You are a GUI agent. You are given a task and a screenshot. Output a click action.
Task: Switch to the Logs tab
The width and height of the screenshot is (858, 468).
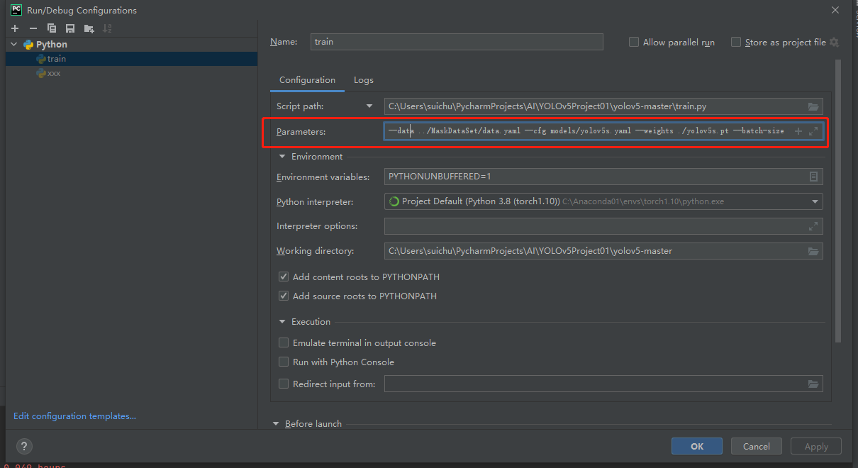pyautogui.click(x=363, y=80)
